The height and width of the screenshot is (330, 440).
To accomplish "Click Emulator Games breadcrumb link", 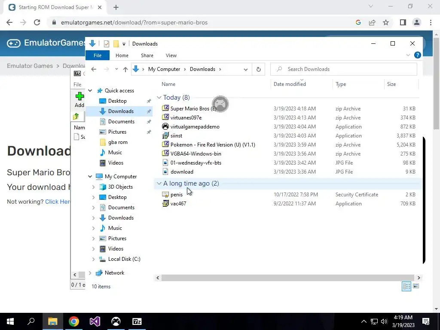I will [30, 66].
